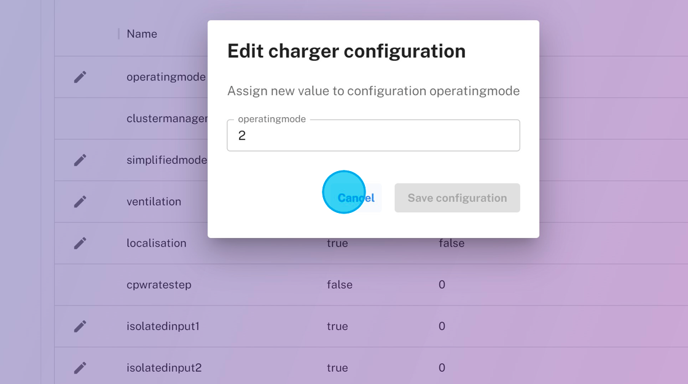Click the edit pencil for simplifiedmode
688x384 pixels.
(80, 160)
